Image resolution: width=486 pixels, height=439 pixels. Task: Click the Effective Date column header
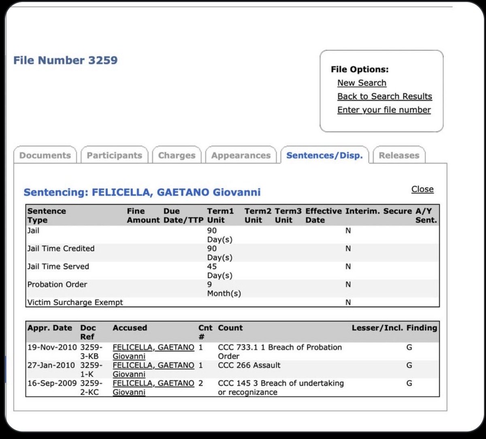[x=324, y=215]
